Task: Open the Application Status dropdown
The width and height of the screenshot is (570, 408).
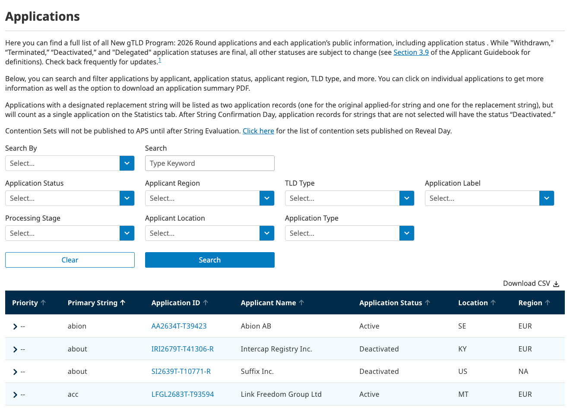Action: click(x=70, y=198)
